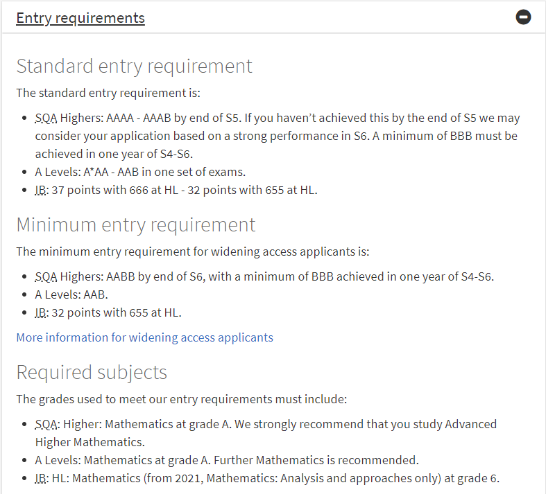
Task: Click SQA abbreviation before "Highers: AABB"
Action: coord(46,277)
